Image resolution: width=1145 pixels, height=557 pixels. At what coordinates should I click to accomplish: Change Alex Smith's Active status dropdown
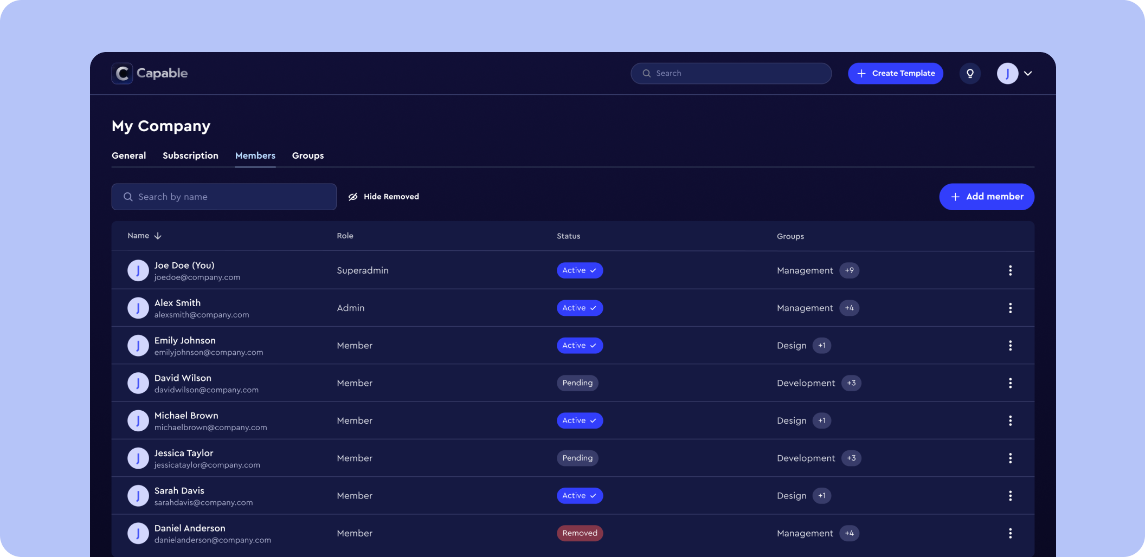(x=580, y=308)
